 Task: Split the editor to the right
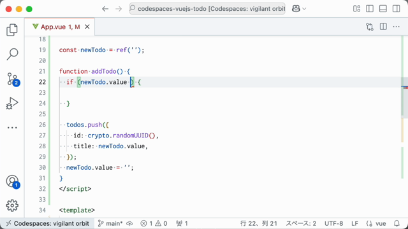(x=383, y=27)
